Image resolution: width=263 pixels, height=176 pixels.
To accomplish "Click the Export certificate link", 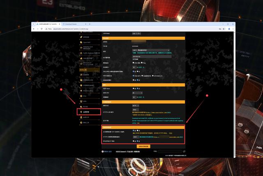I will coord(138,123).
